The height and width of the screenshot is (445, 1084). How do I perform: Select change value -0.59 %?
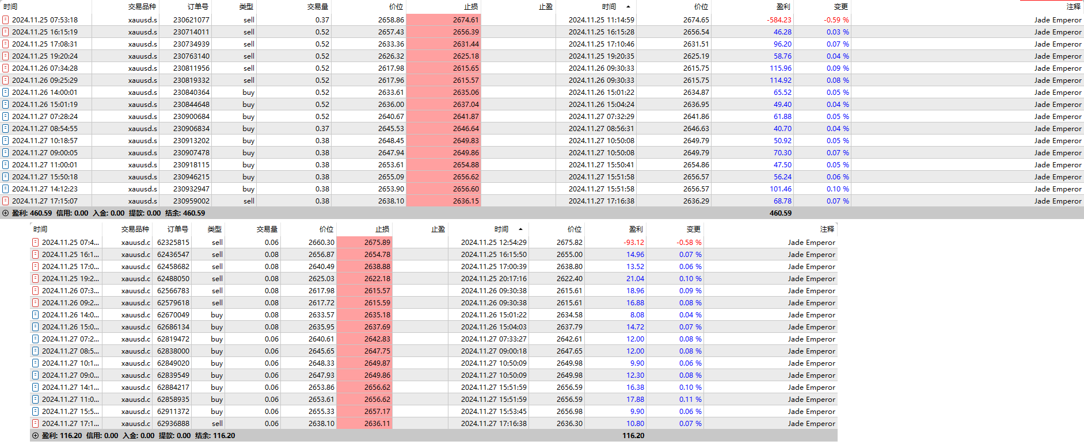tap(836, 20)
